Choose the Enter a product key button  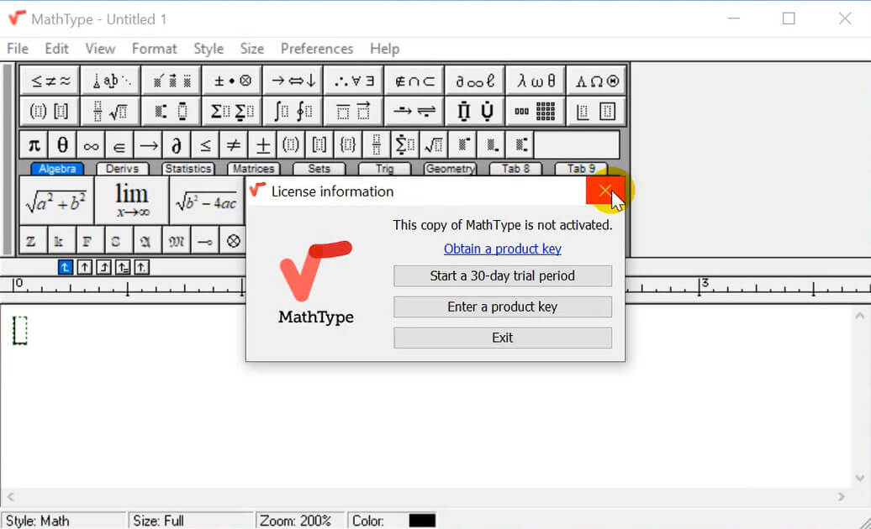tap(503, 307)
